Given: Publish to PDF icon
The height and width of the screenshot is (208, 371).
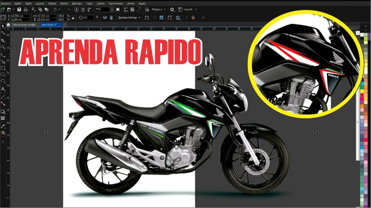Looking at the screenshot, I should point(90,10).
